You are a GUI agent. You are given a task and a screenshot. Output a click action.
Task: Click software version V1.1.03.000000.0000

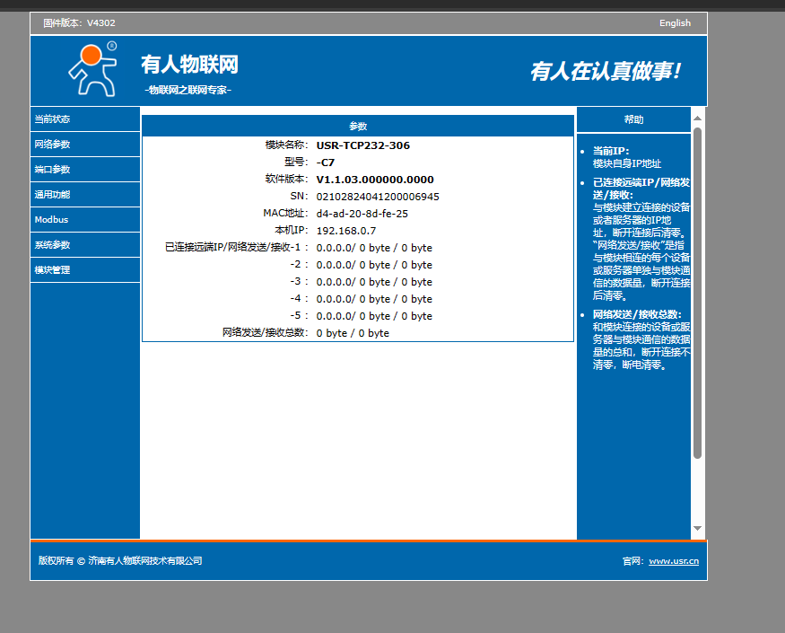375,180
